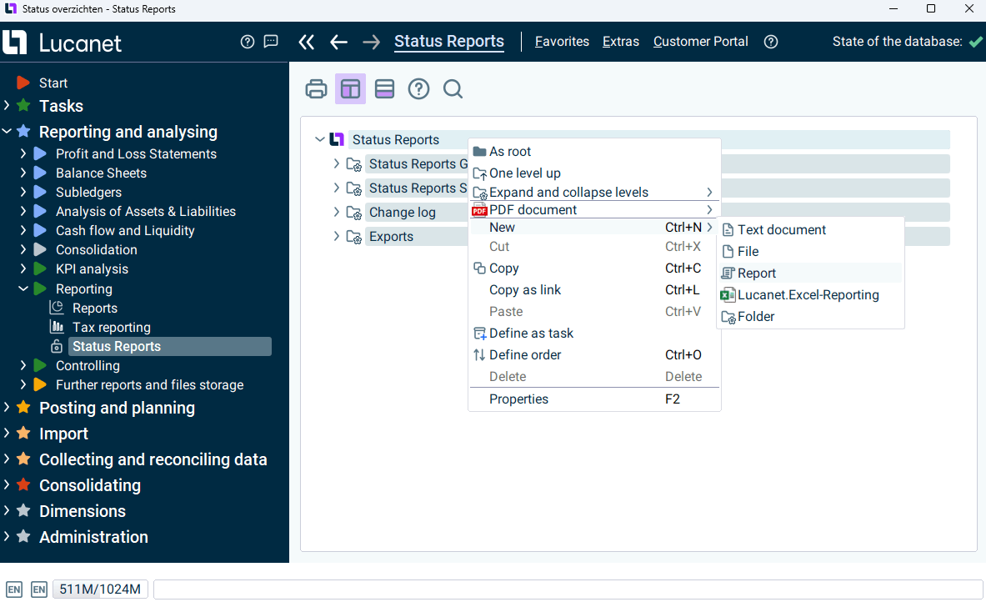Open the Extras menu
The image size is (986, 602).
(x=621, y=42)
